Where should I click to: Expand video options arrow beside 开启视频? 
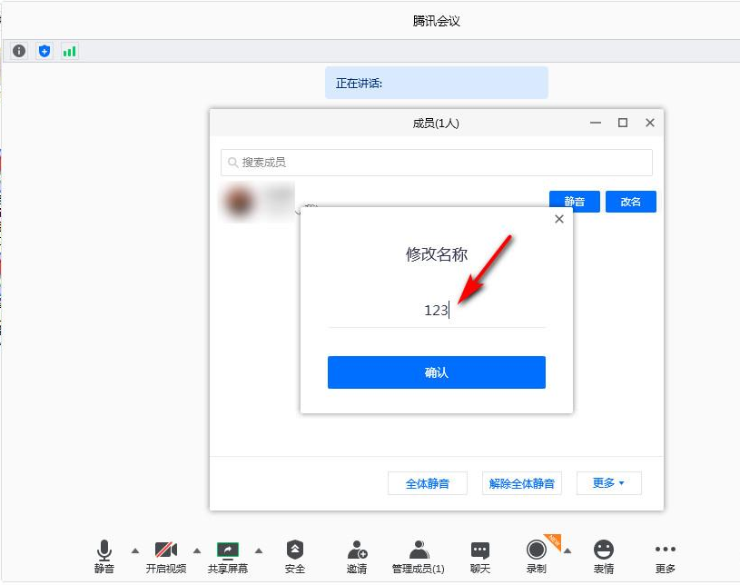[197, 550]
